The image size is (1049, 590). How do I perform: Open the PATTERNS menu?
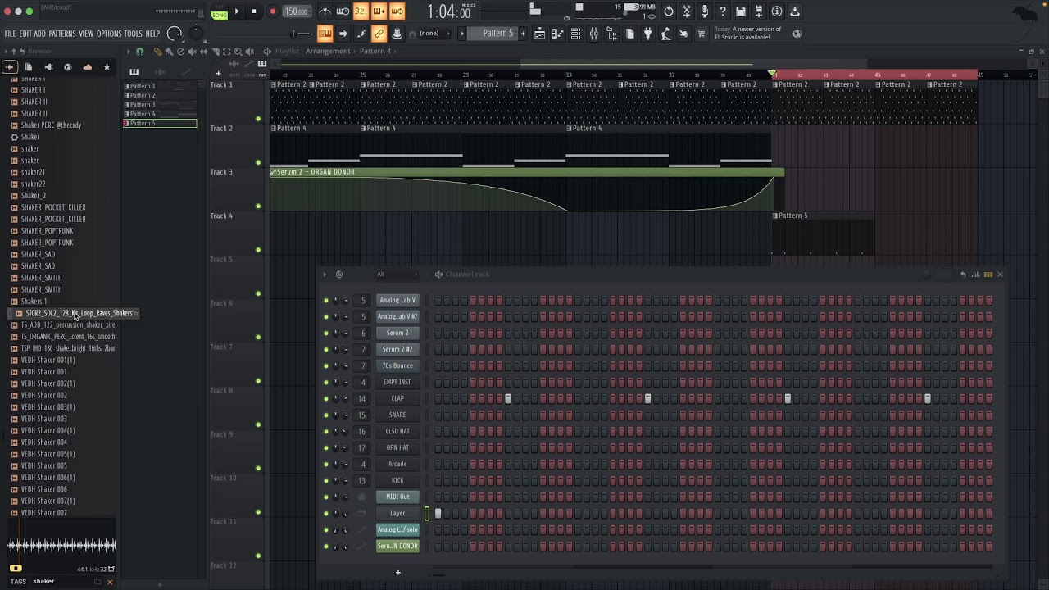coord(62,34)
